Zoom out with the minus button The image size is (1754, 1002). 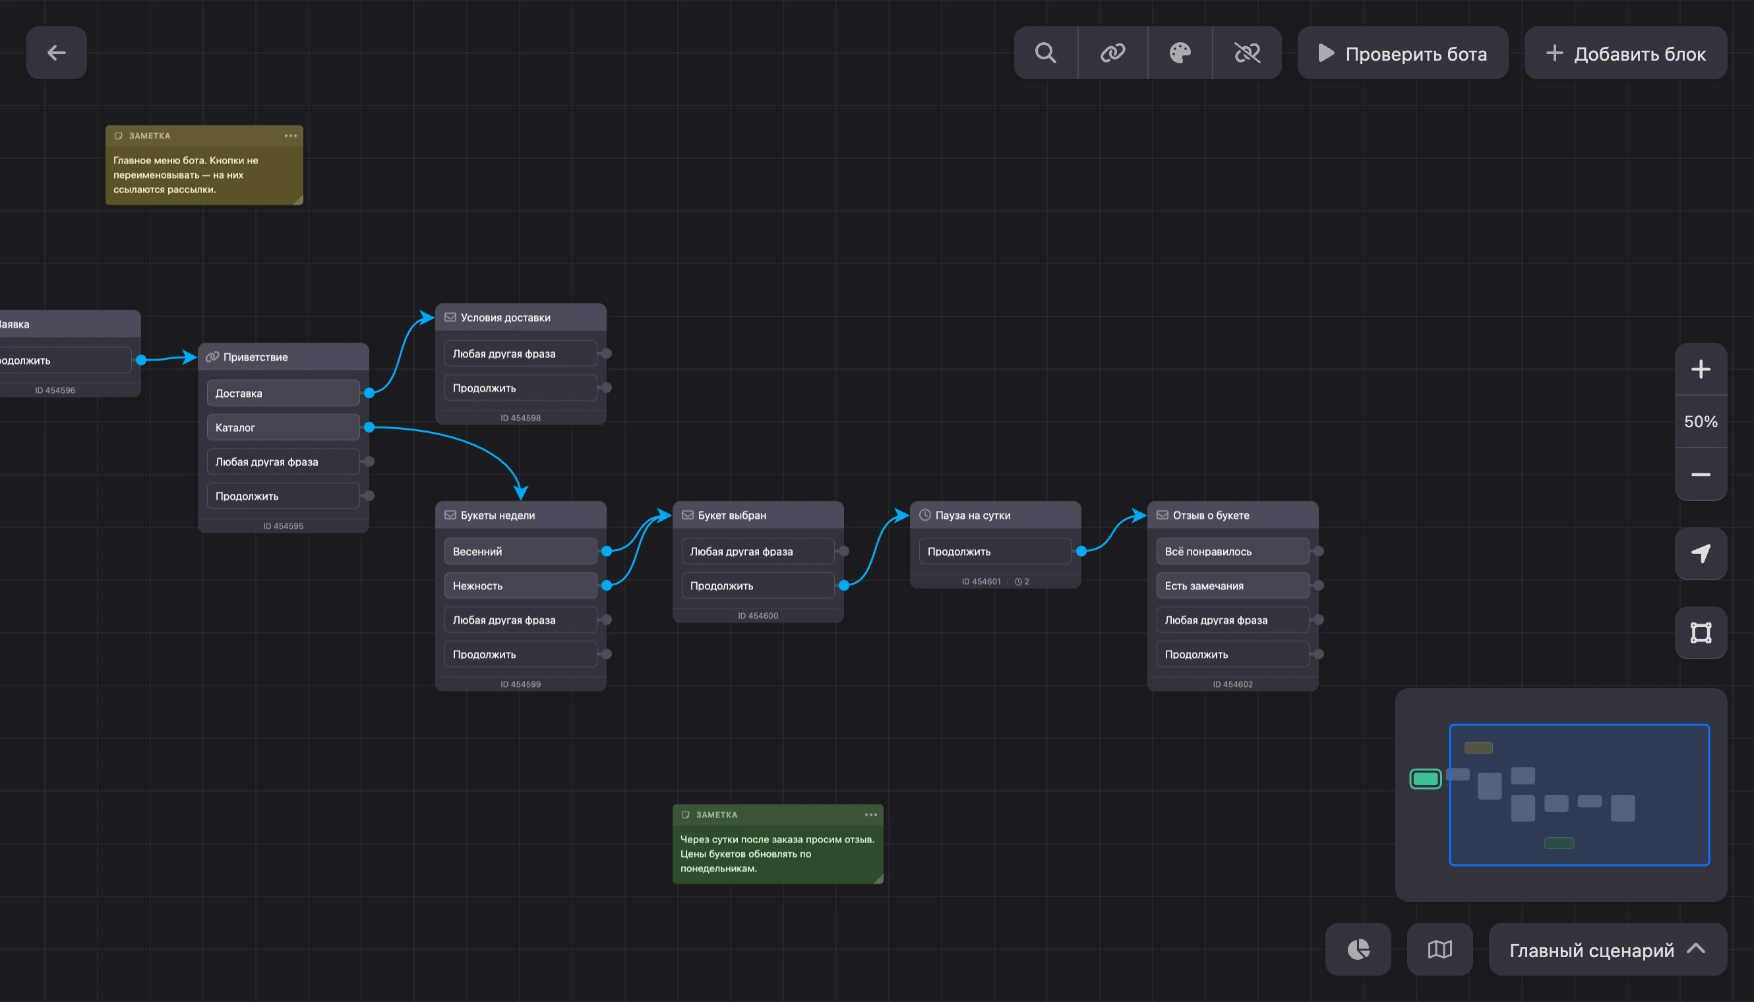(1701, 475)
